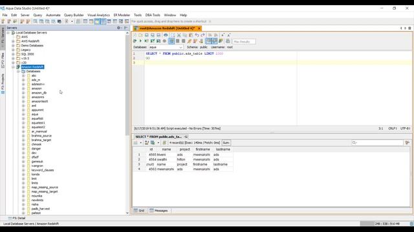Close the Amazon Redshift query tab
Image resolution: width=414 pixels, height=232 pixels.
pyautogui.click(x=199, y=28)
